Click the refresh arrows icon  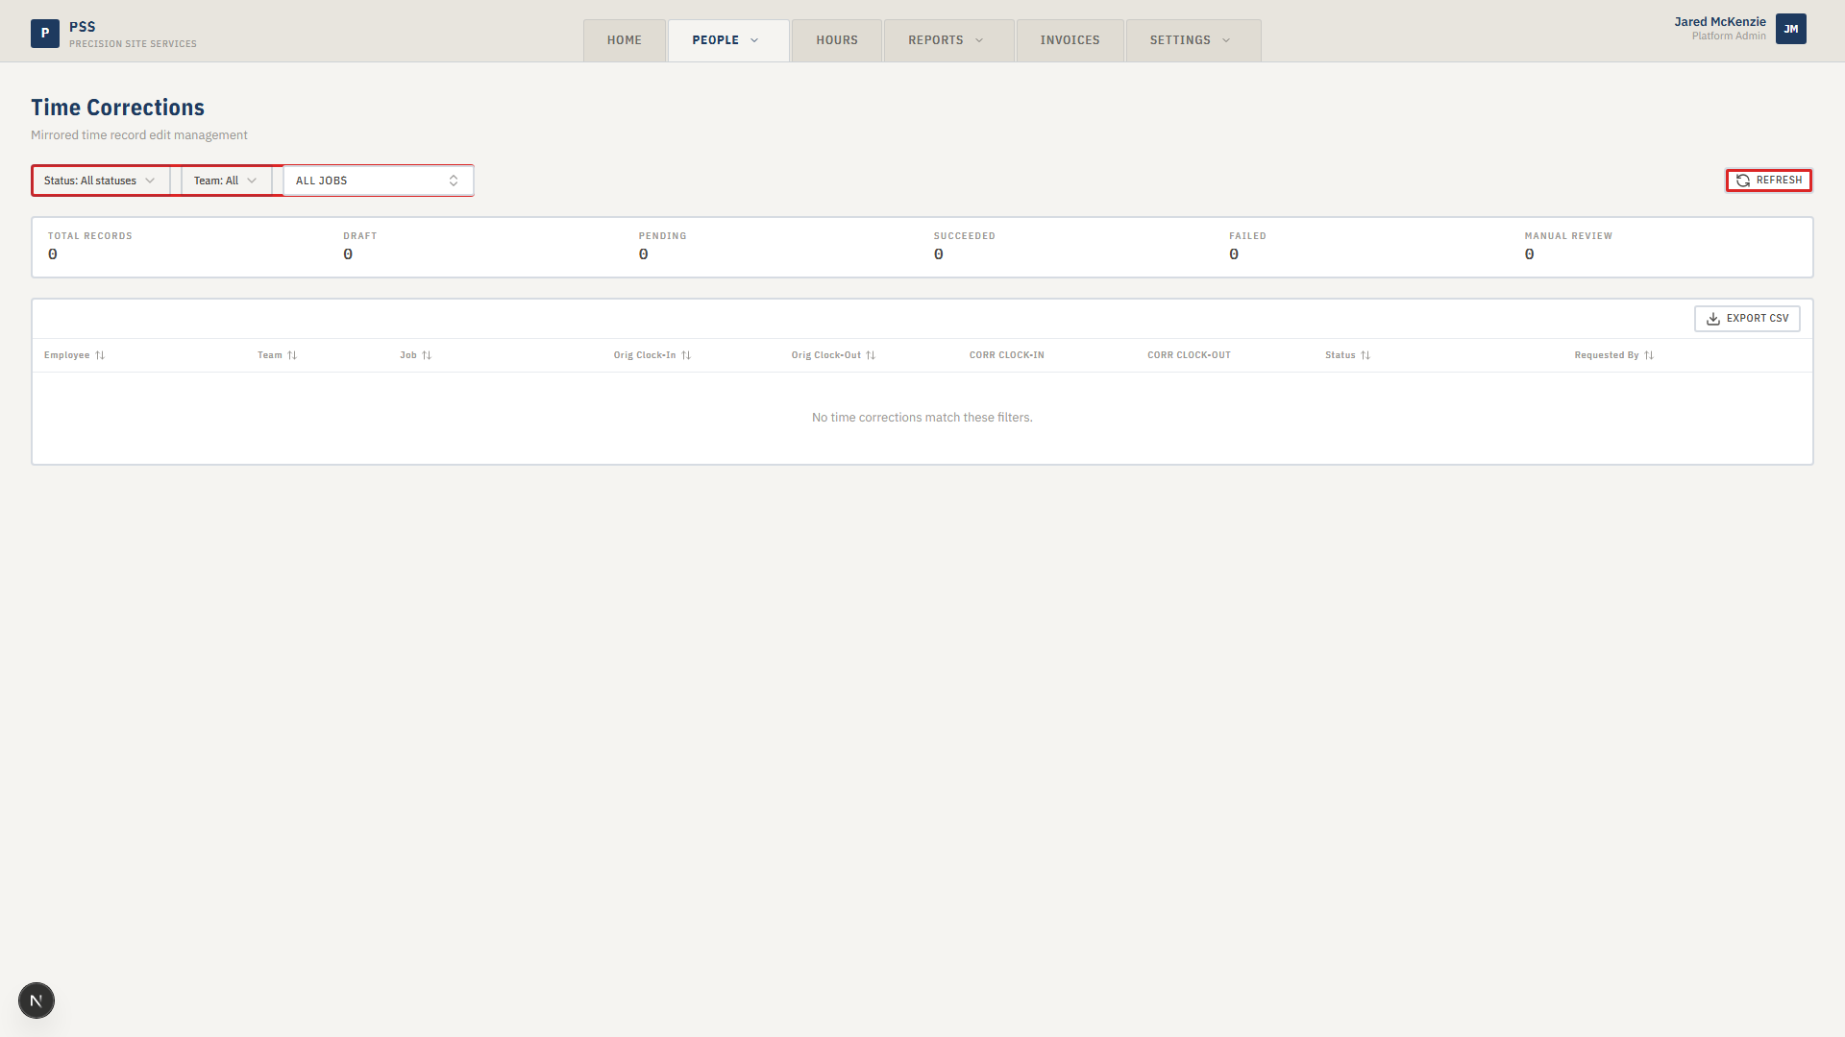pos(1743,181)
